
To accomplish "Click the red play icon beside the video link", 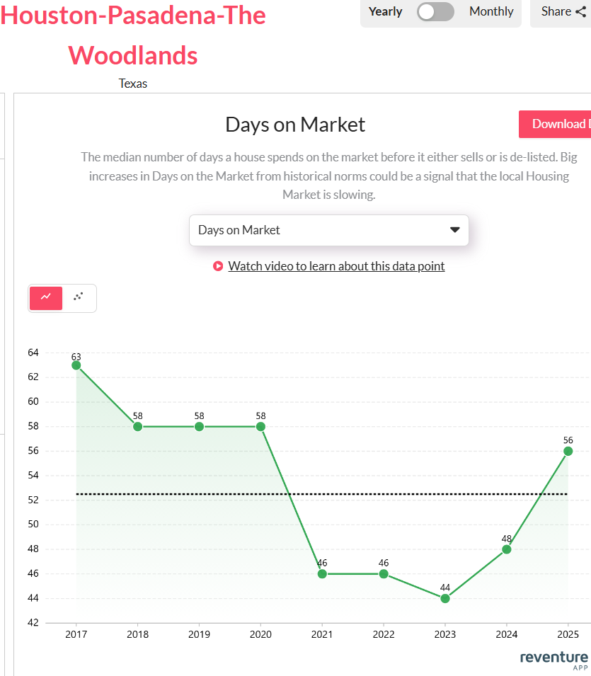I will pos(217,266).
